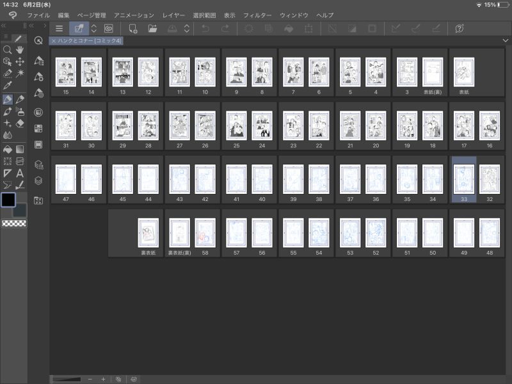Switch to the pen-icon tool palette tab
Viewport: 512px width, 384px height.
tap(19, 38)
